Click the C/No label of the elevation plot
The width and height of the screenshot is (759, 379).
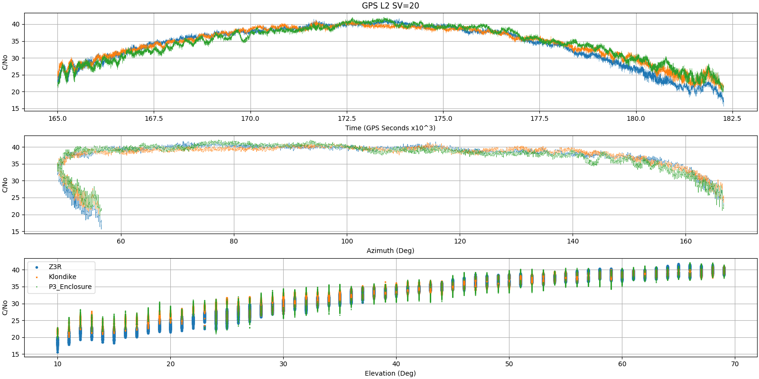[5, 307]
